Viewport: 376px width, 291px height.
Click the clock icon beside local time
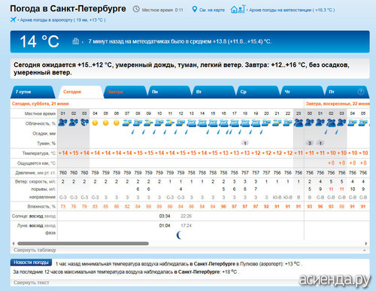pos(136,9)
